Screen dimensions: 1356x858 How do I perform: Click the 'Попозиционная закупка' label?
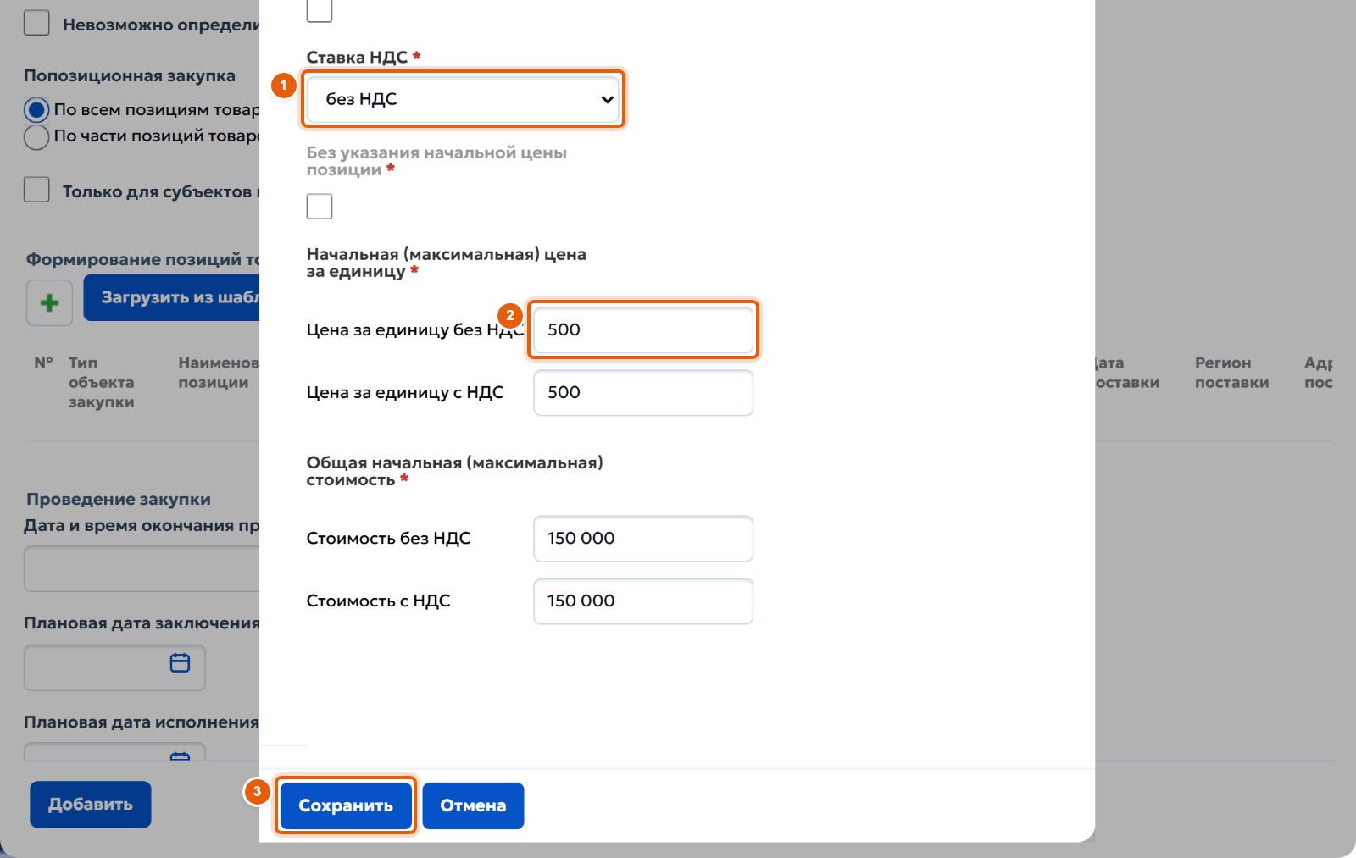click(x=130, y=75)
